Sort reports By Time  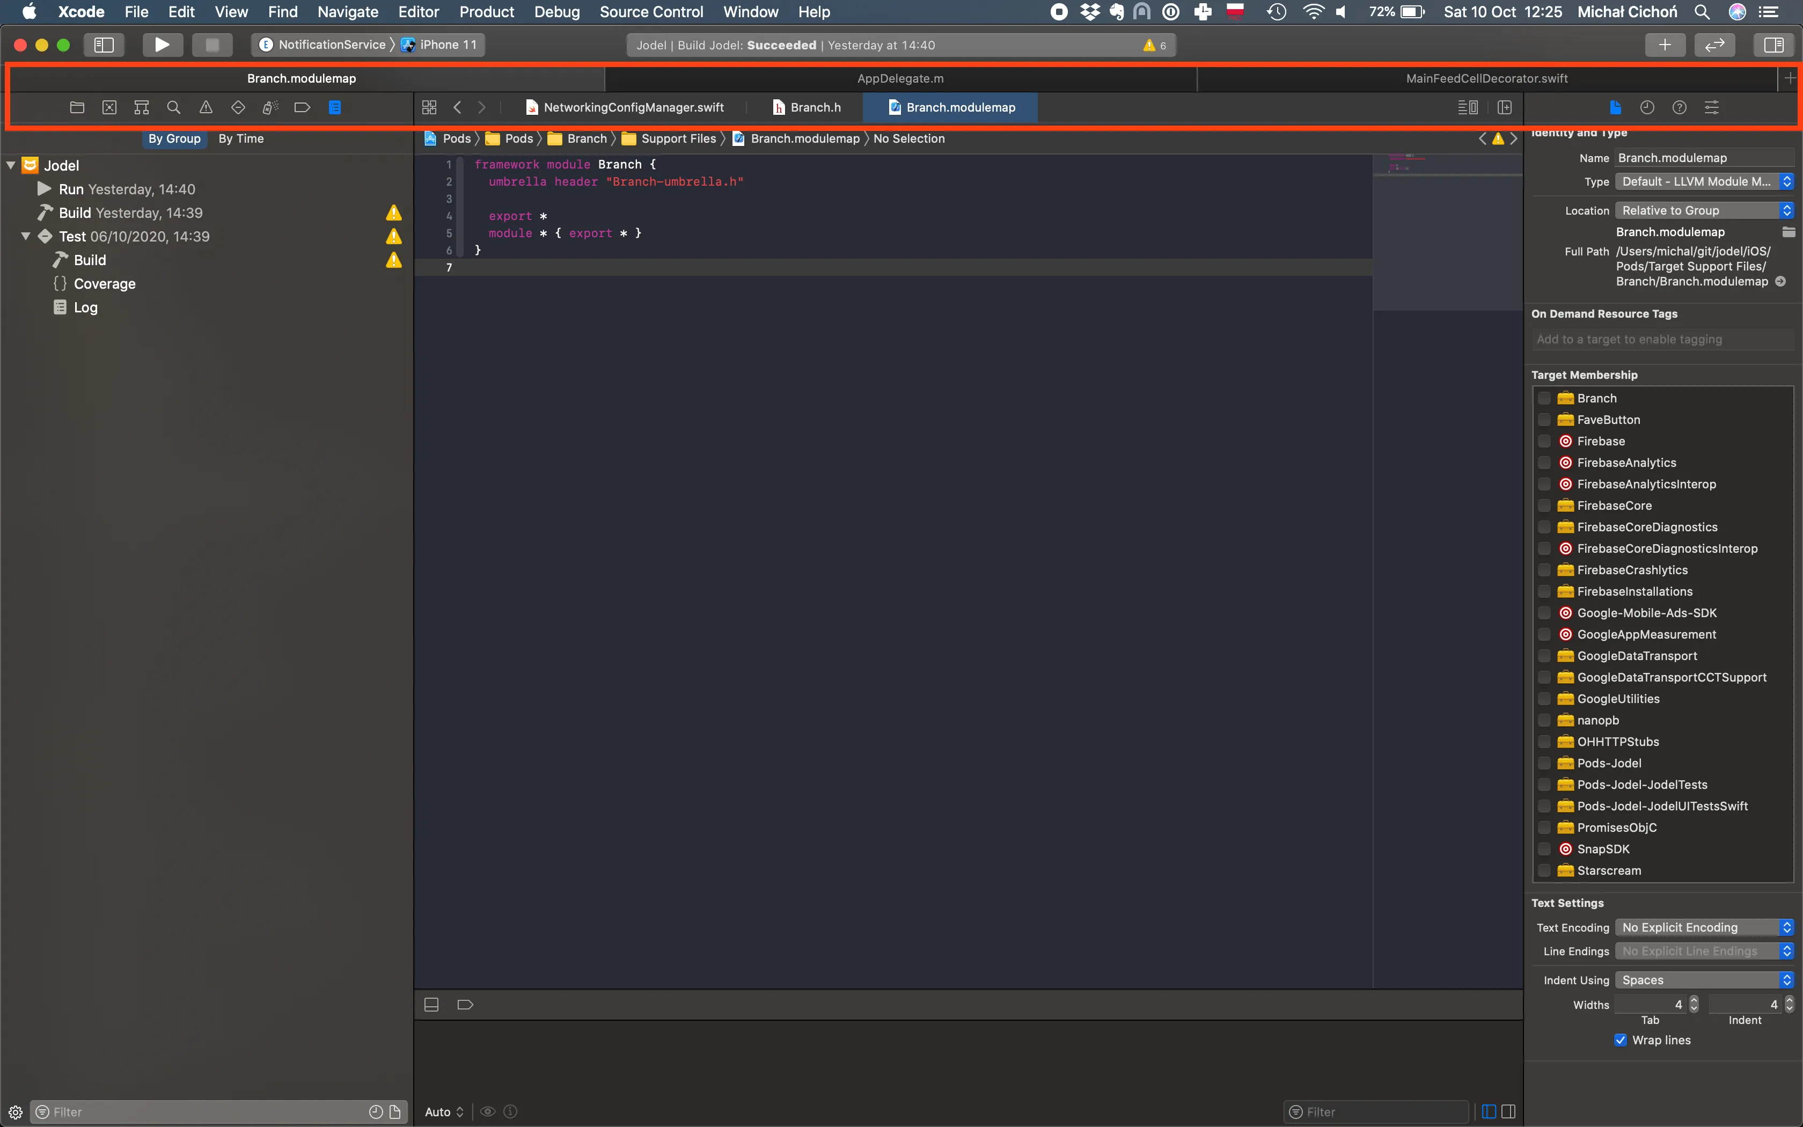(240, 138)
